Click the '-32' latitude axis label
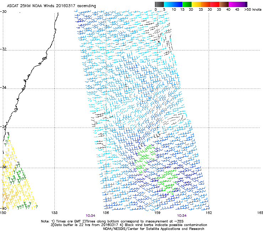The image size is (263, 231). 3,49
